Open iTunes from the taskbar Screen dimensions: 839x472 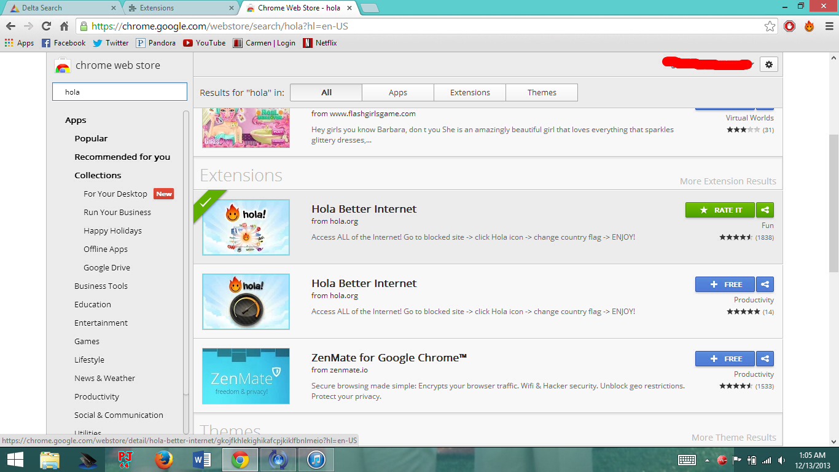[316, 460]
